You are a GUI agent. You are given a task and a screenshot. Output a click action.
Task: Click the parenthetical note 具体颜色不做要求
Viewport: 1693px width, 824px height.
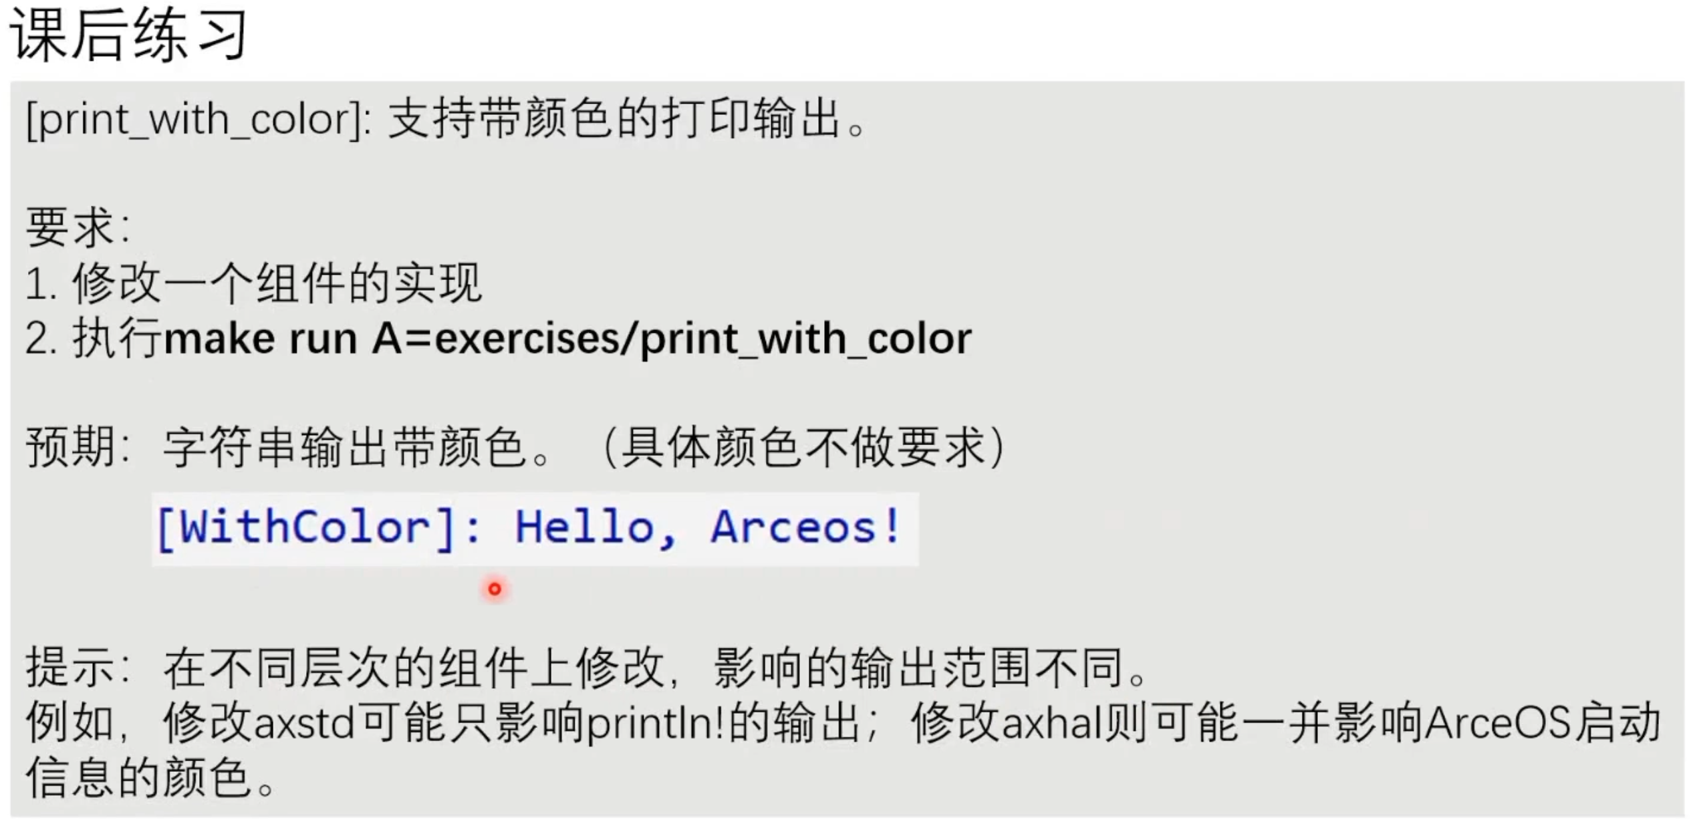coord(803,447)
